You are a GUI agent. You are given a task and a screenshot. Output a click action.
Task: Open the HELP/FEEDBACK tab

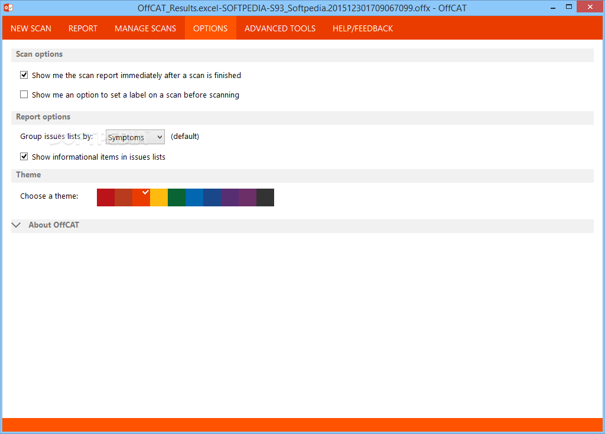click(x=363, y=28)
